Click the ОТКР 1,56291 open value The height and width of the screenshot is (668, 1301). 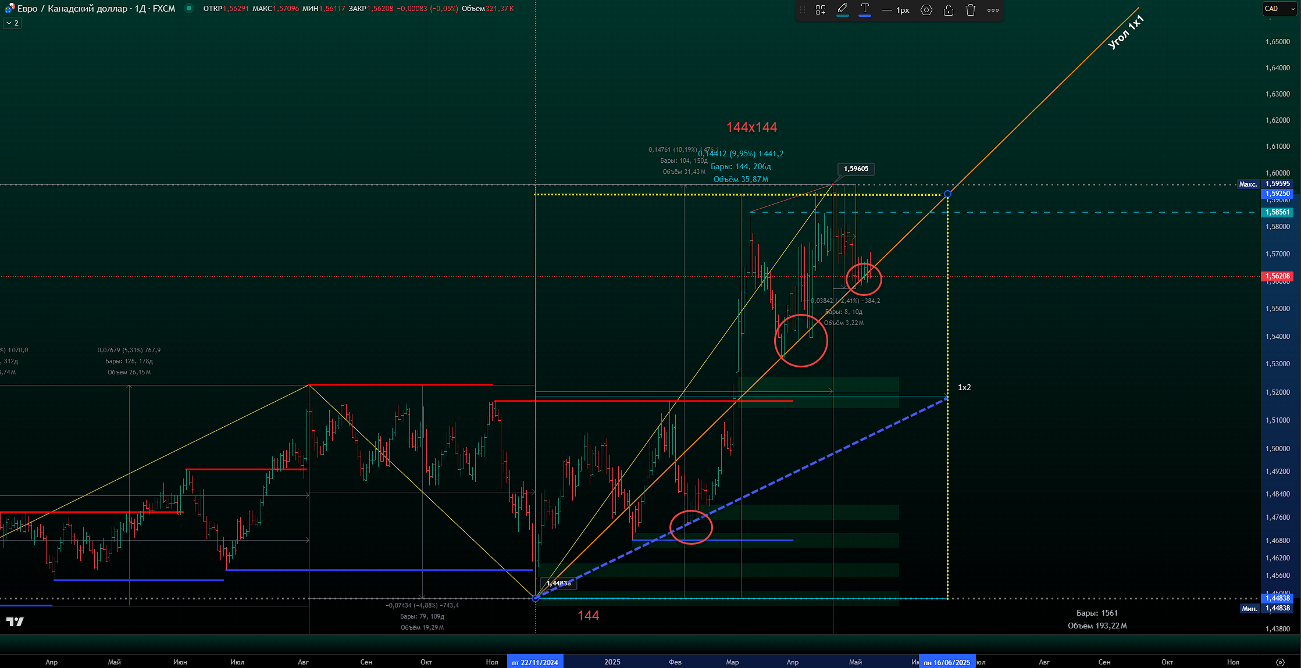coord(226,9)
